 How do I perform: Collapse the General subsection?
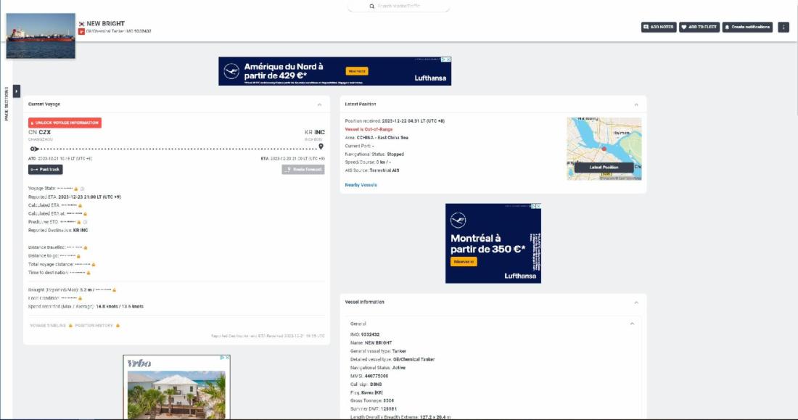pos(632,324)
